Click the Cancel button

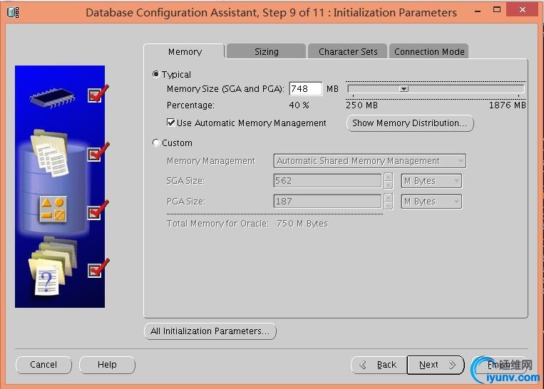click(x=43, y=365)
